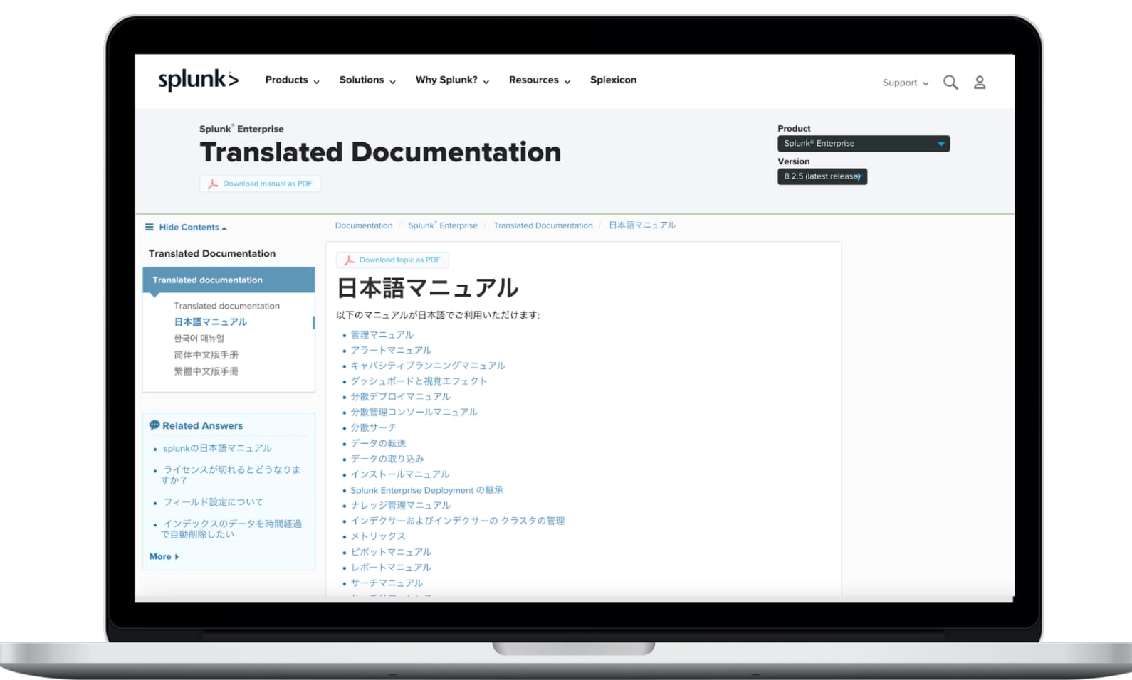
Task: Go to Translated Documentation breadcrumb
Action: [543, 225]
